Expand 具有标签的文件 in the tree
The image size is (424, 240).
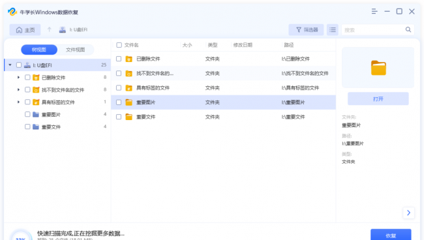(18, 102)
